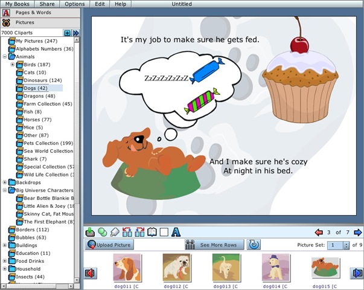
Task: Click the cupcake picture on the page
Action: (300, 69)
